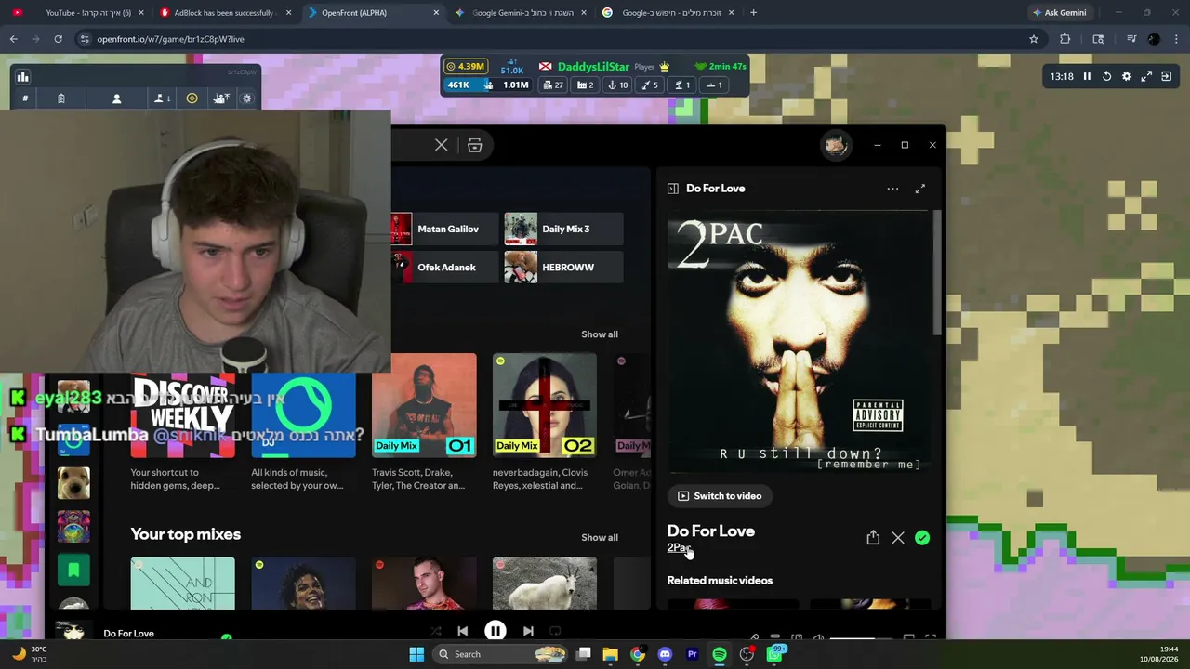Viewport: 1190px width, 669px height.
Task: Clear the Spotify search field
Action: (x=442, y=145)
